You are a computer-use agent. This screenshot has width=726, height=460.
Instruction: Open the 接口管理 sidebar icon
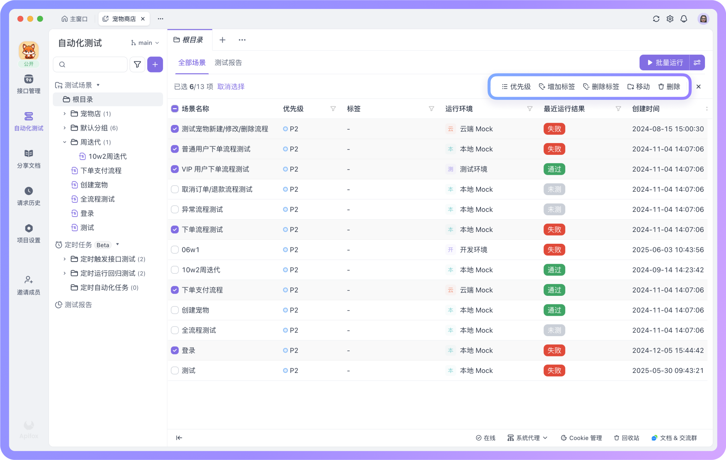click(29, 79)
